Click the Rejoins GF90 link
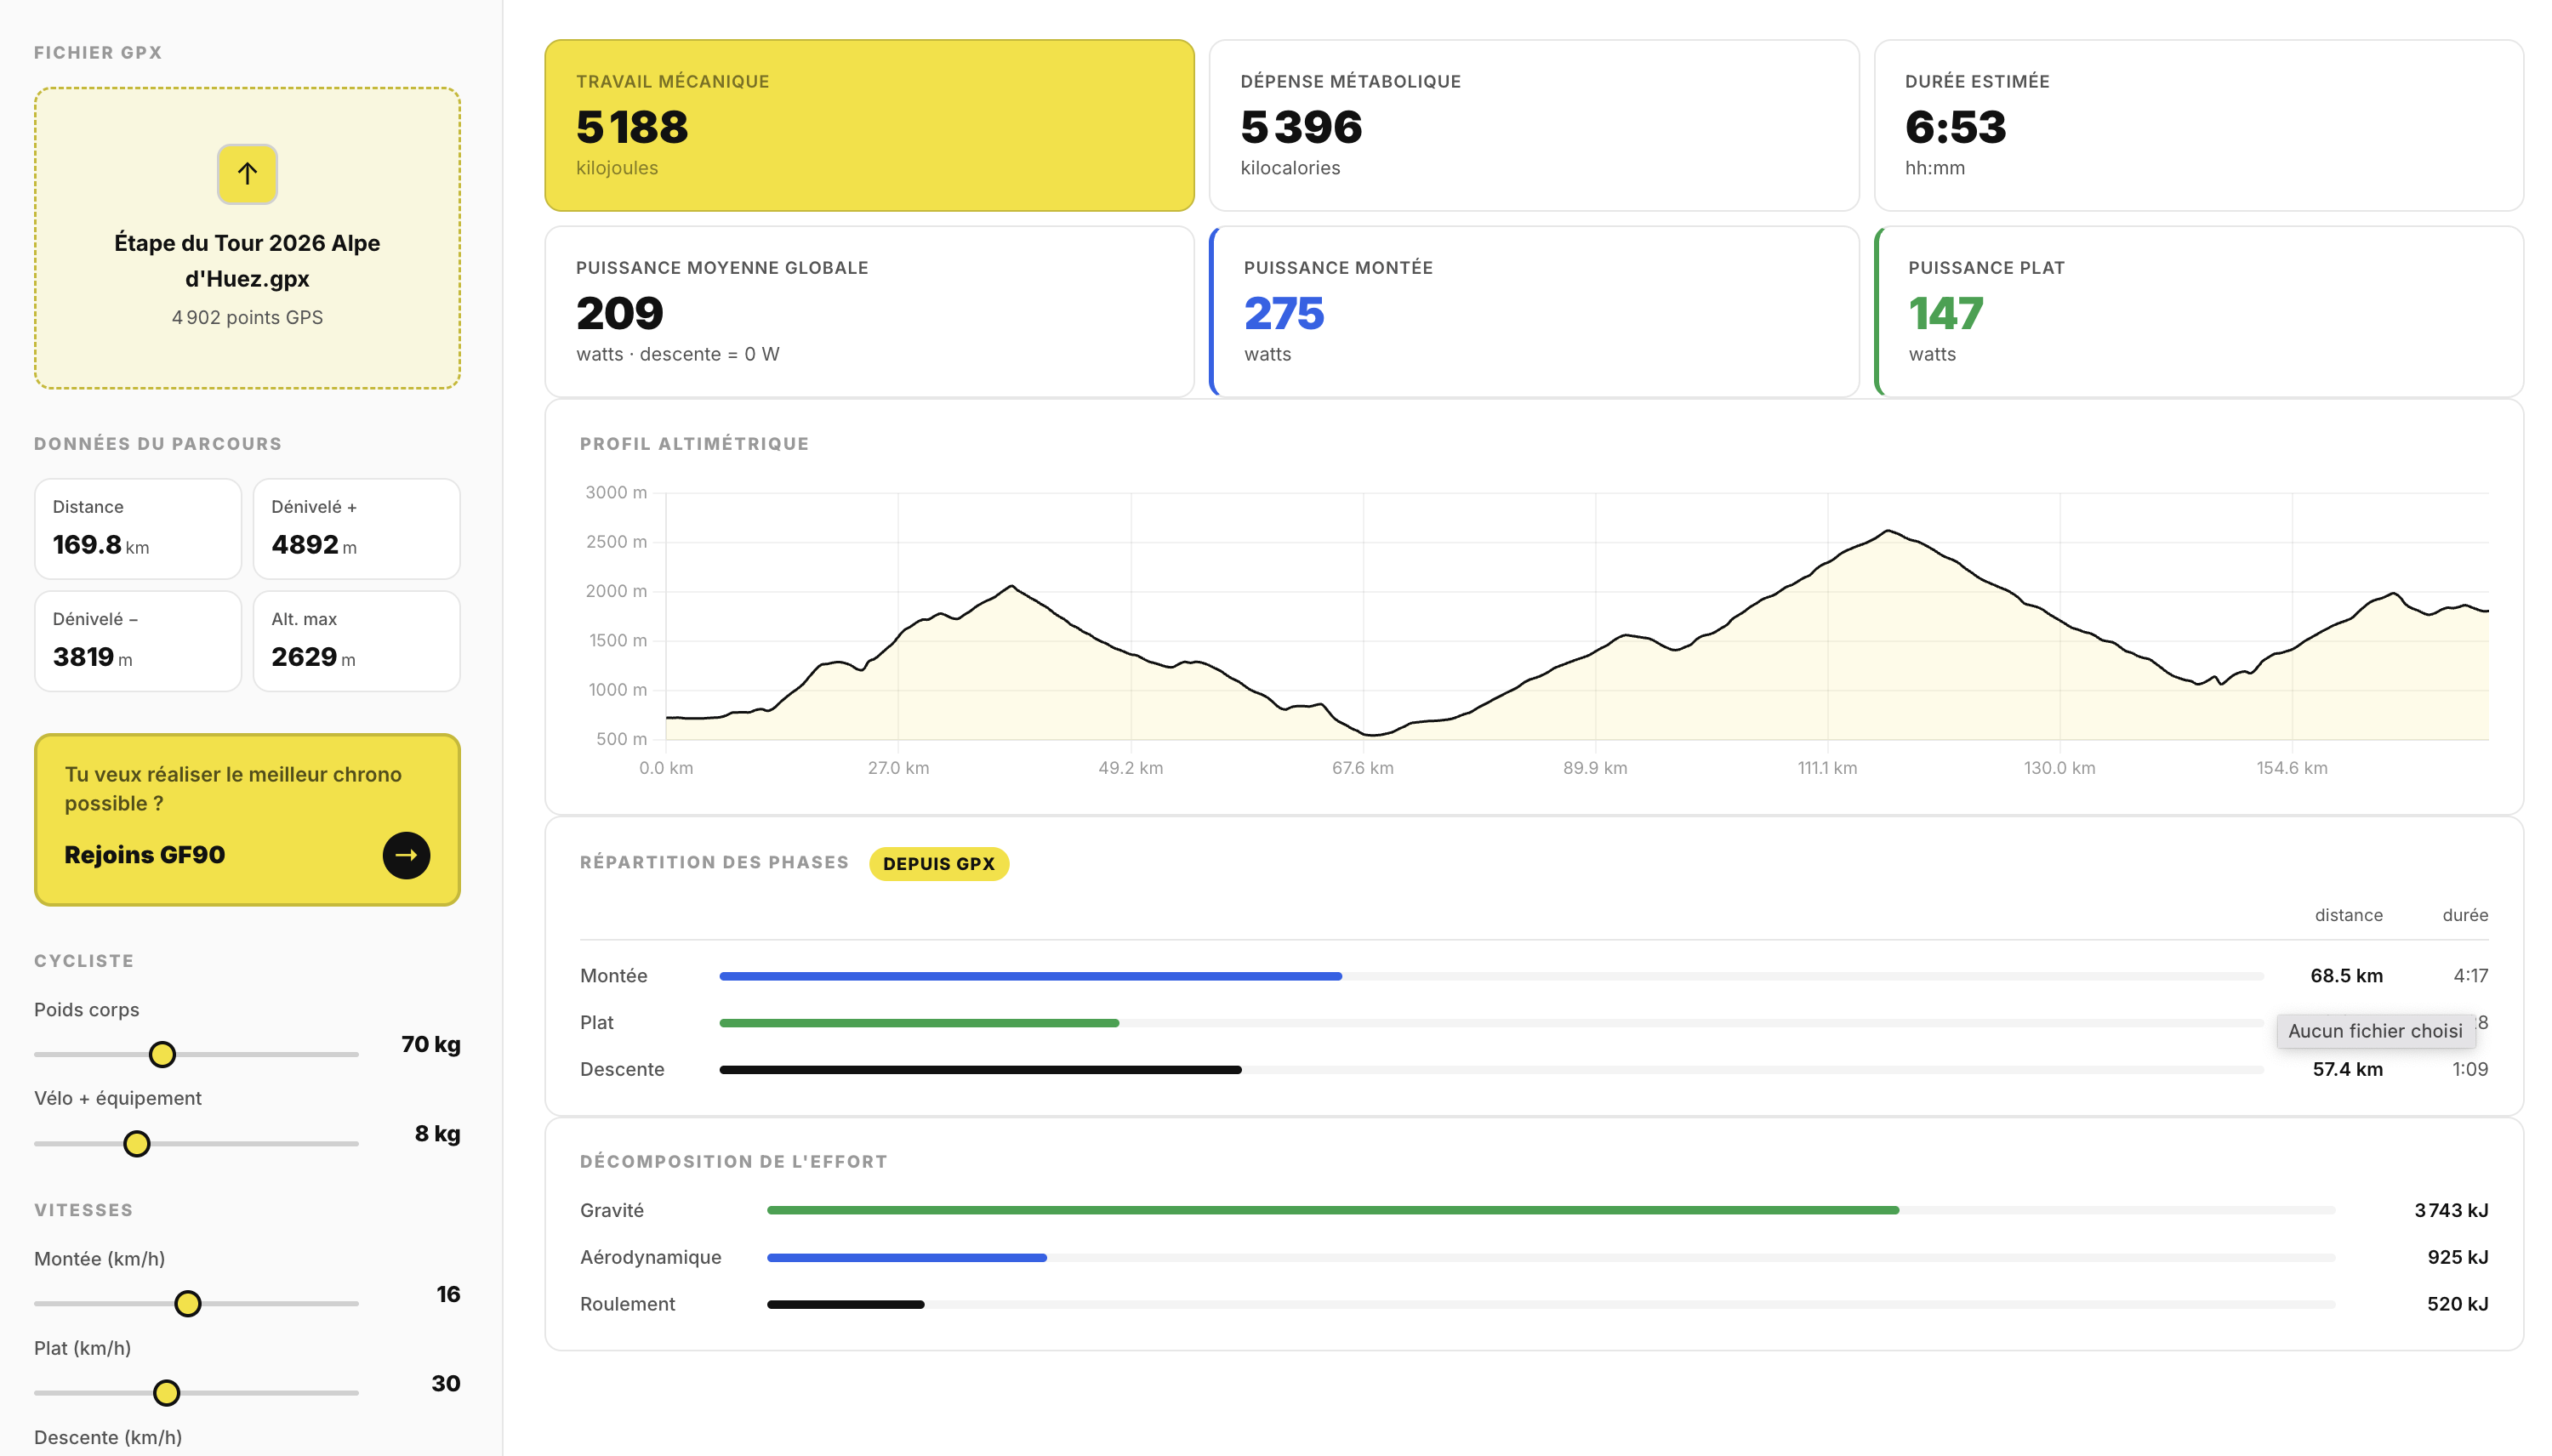The image size is (2552, 1456). [145, 855]
